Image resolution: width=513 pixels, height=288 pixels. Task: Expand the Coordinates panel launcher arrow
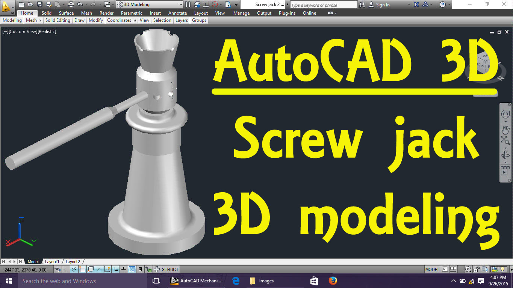click(x=135, y=20)
